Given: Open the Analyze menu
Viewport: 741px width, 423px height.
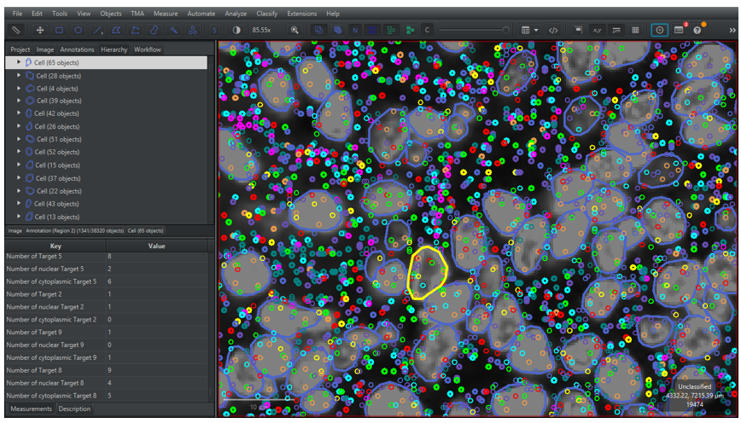Looking at the screenshot, I should pos(236,14).
